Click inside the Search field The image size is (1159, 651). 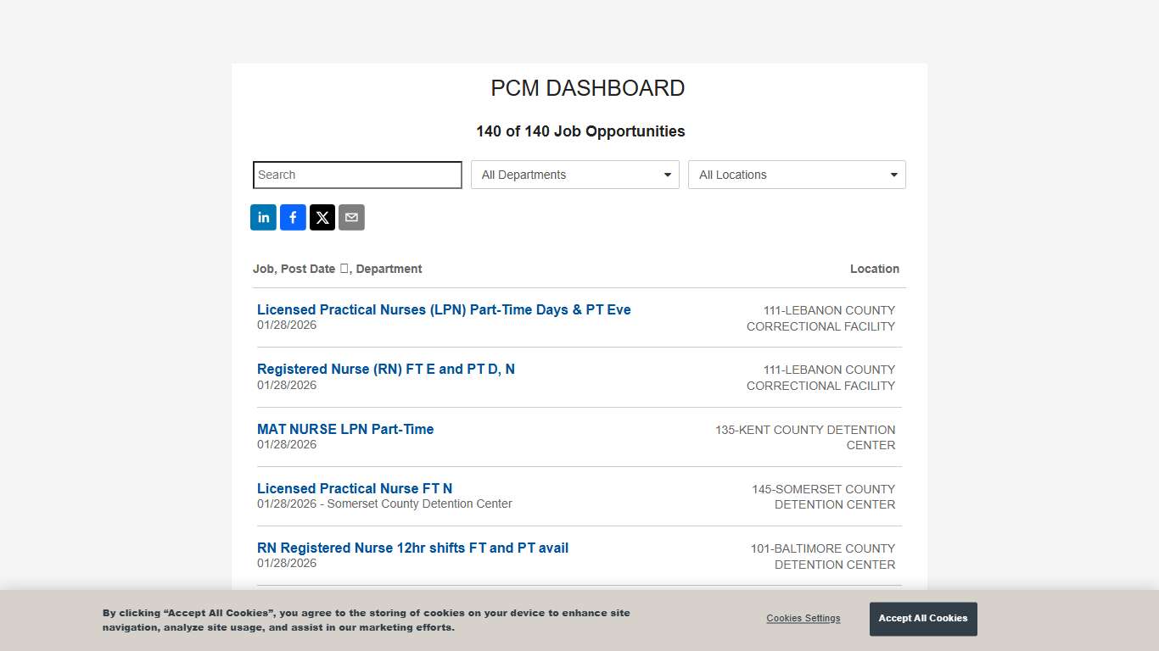[x=356, y=175]
